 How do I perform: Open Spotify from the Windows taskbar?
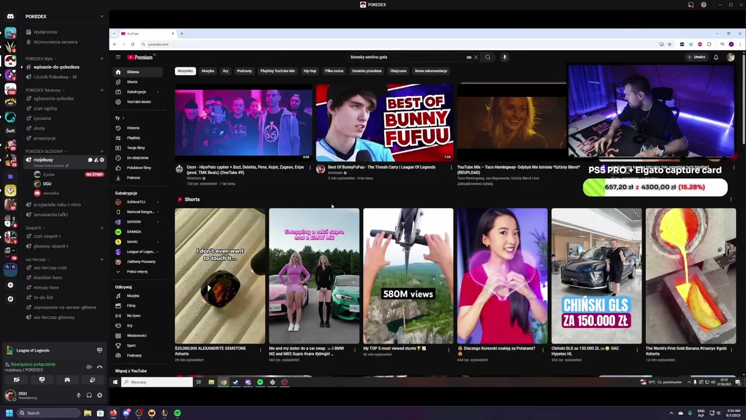(x=177, y=413)
